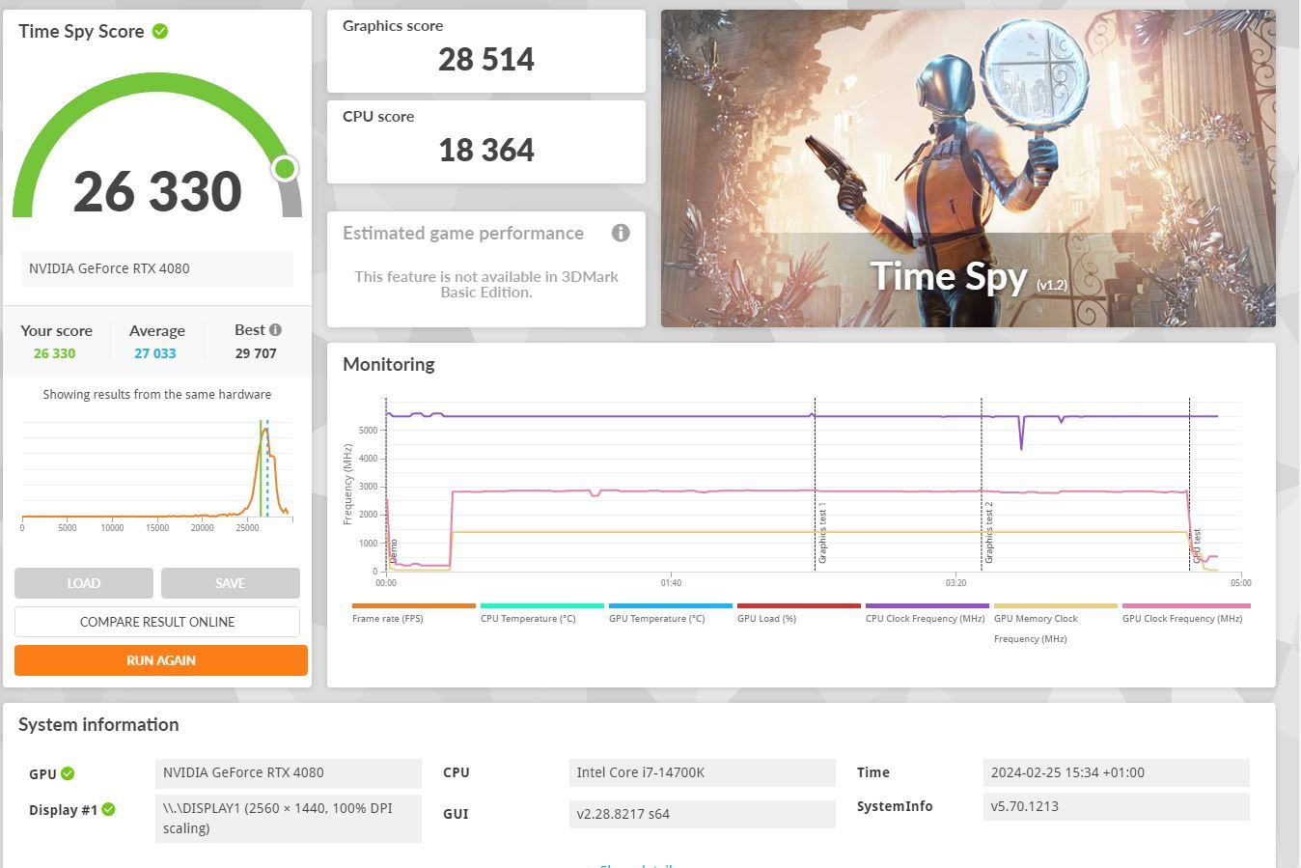Toggle GPU Temperature legend series
This screenshot has width=1301, height=868.
[671, 614]
